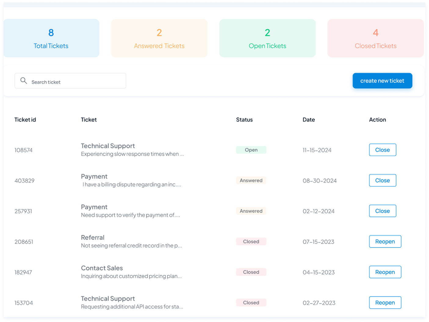
Task: Open the Technical Support ticket titled slow response
Action: (x=108, y=146)
